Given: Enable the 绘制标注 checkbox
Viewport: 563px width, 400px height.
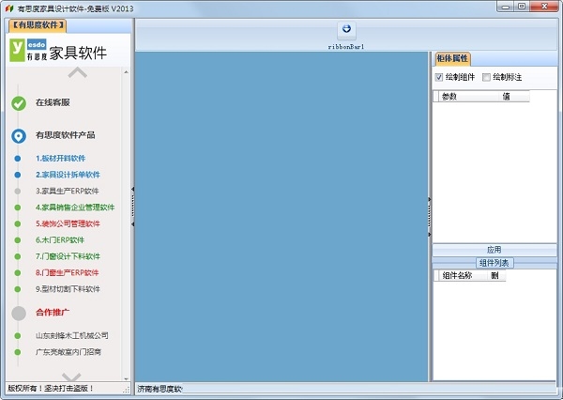Looking at the screenshot, I should click(486, 77).
